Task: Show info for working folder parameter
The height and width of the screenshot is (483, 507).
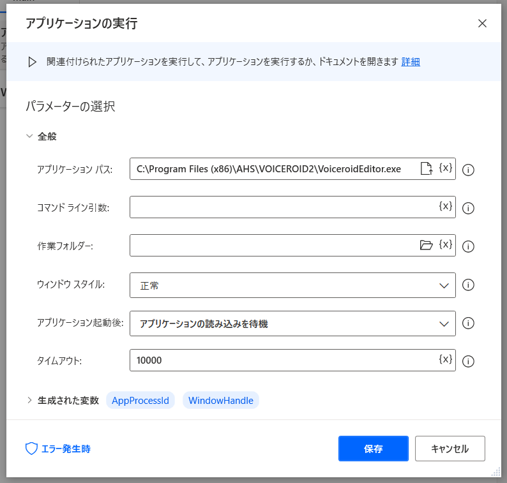Action: (x=468, y=246)
